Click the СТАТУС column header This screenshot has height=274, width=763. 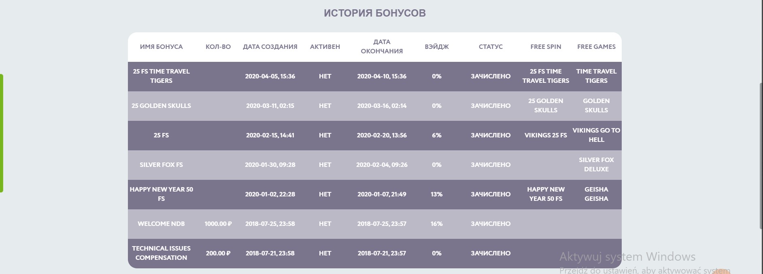(x=491, y=47)
